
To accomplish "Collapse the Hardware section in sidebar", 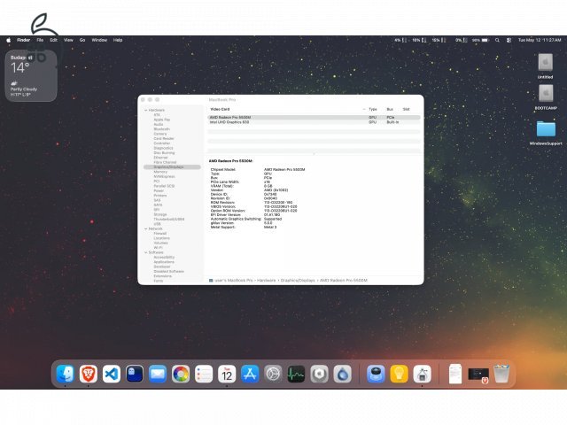I will point(145,110).
